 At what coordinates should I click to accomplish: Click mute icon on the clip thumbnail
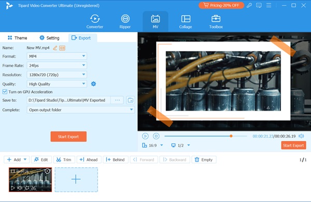20,188
